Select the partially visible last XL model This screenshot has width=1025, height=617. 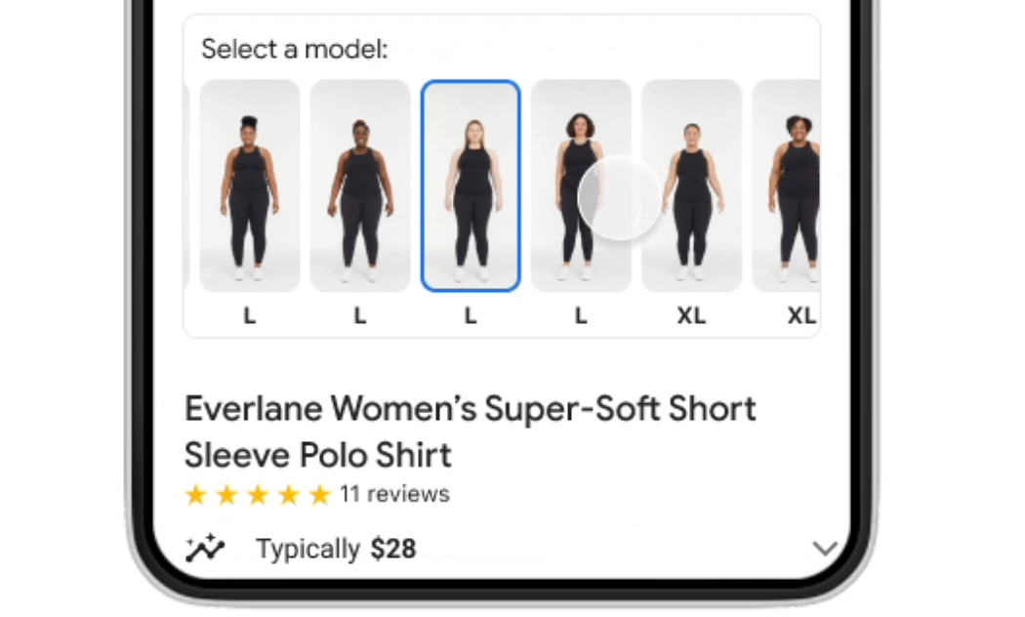click(787, 185)
